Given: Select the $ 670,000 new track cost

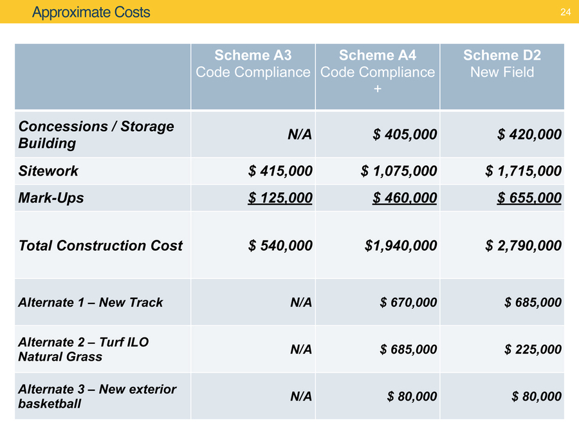Looking at the screenshot, I should pos(409,302).
